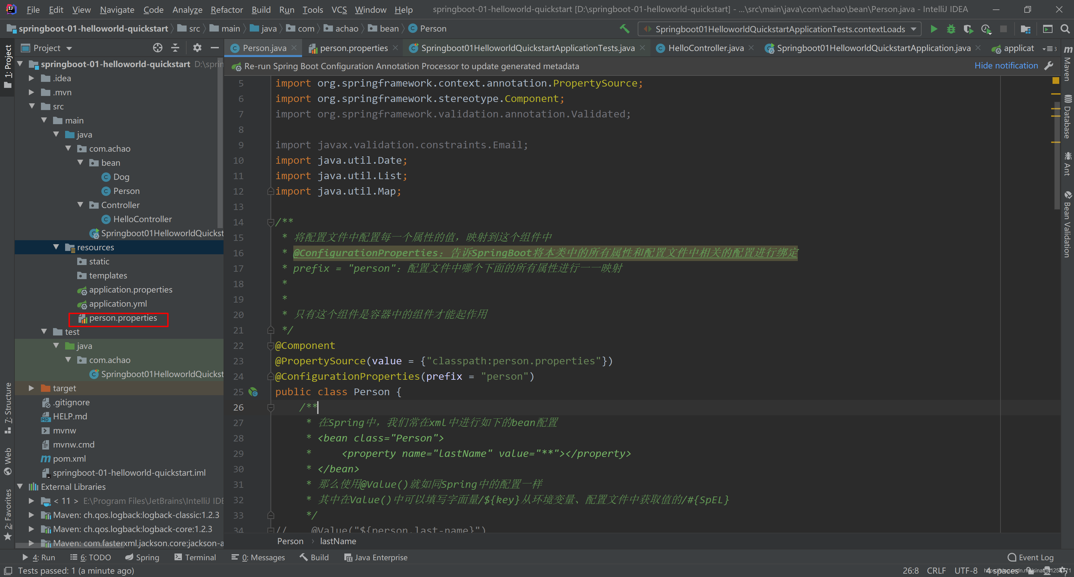Open 0: Messages tool window button

click(x=258, y=558)
